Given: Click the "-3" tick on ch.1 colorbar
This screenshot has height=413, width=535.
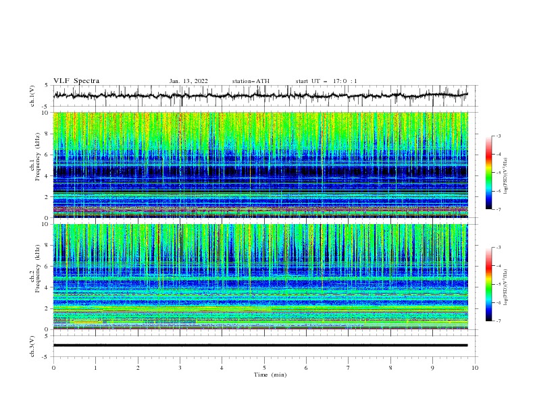Looking at the screenshot, I should 498,136.
